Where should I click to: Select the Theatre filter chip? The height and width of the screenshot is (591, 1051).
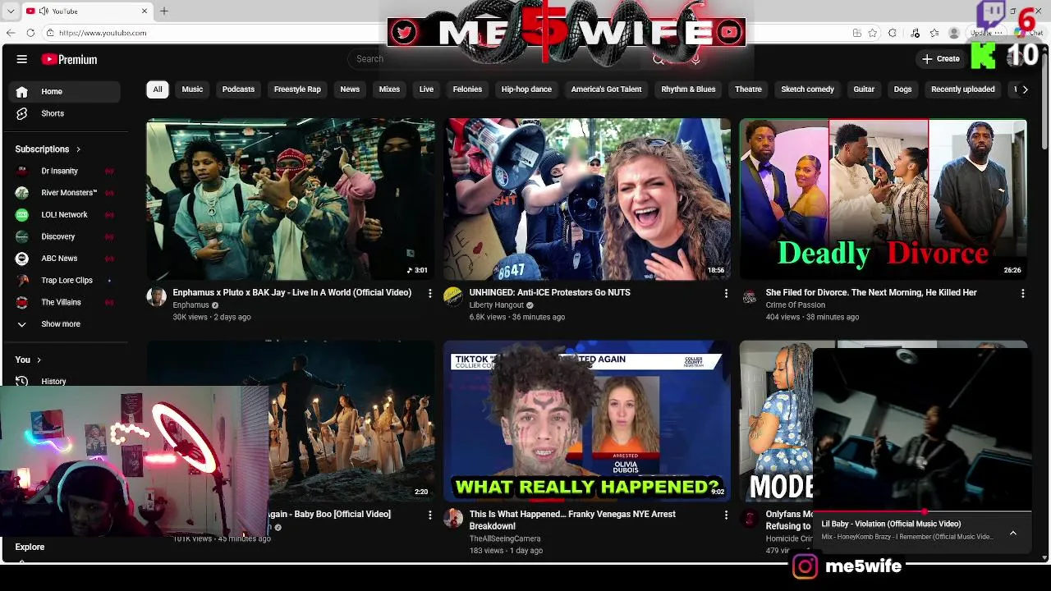point(748,89)
